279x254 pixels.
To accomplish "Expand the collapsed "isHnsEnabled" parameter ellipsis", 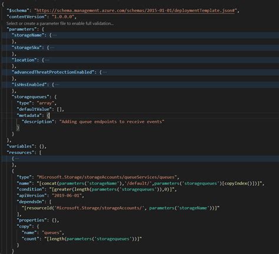I will tap(57, 85).
